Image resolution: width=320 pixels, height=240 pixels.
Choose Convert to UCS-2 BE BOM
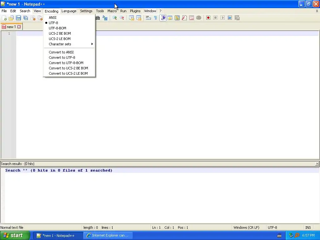pyautogui.click(x=69, y=68)
